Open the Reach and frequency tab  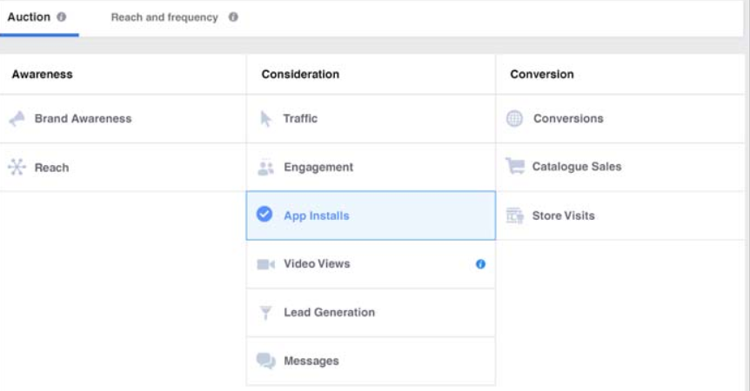(x=164, y=17)
